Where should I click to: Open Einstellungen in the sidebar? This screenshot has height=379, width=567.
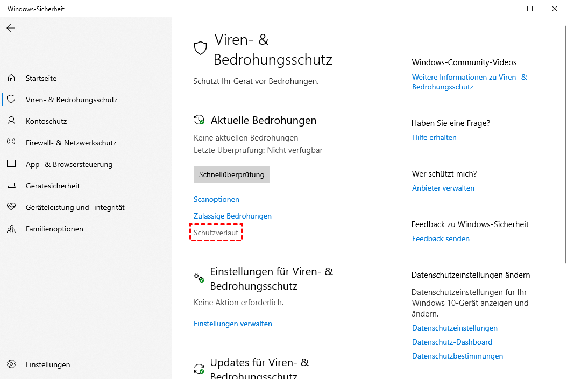coord(47,364)
